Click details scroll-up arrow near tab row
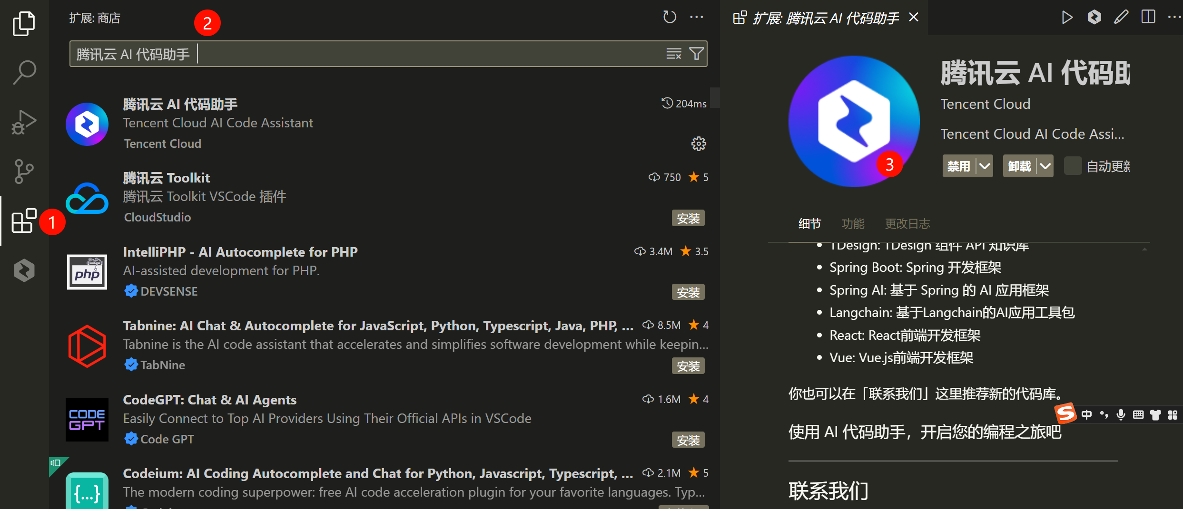 tap(1145, 249)
